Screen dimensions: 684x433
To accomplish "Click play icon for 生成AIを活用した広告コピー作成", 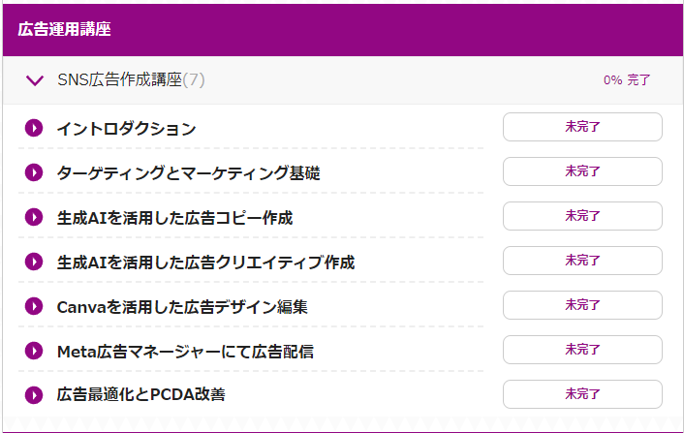I will pos(34,217).
